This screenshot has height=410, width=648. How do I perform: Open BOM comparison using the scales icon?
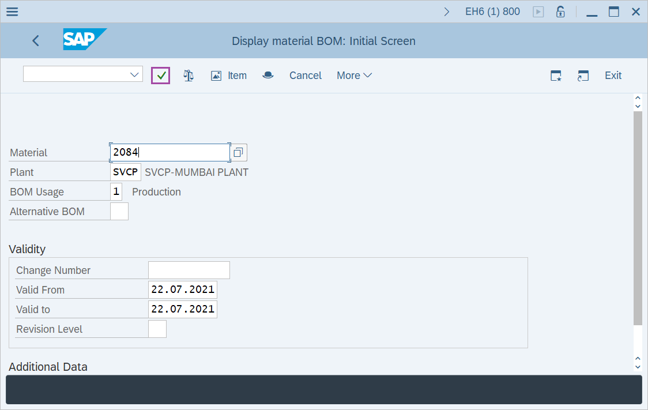[x=188, y=75]
